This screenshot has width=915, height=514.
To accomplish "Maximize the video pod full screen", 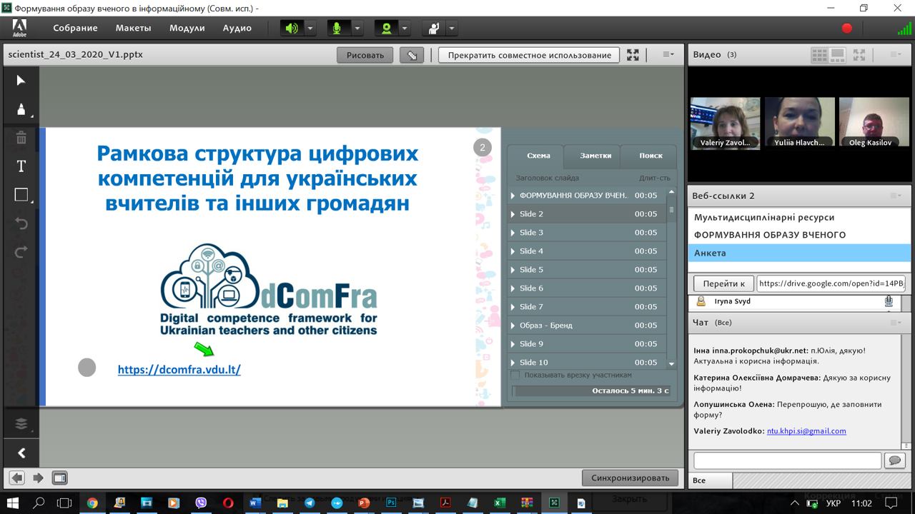I will coord(859,54).
